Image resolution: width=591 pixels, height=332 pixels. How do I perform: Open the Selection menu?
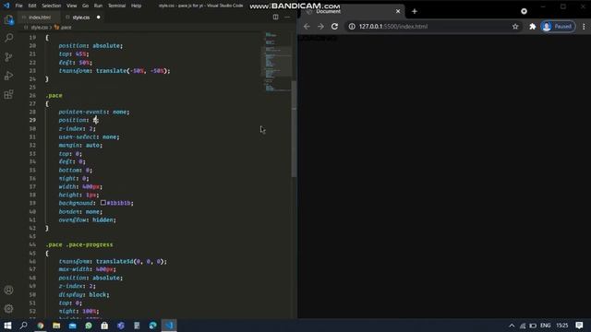(x=52, y=6)
